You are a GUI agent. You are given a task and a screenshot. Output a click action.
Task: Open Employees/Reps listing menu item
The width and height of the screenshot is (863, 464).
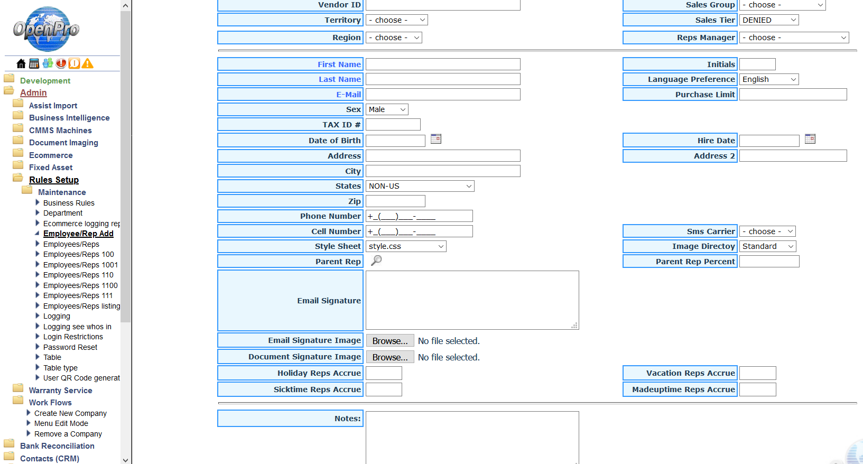tap(81, 306)
